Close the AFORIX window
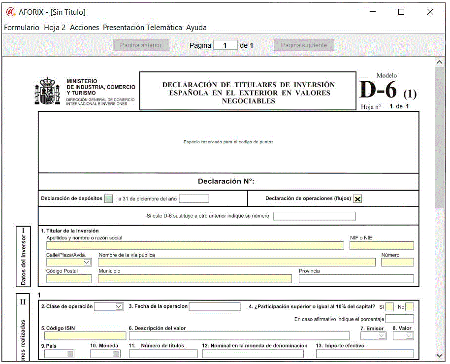Viewport: 450px width, 364px height. [x=430, y=12]
